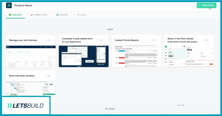Screen dimensions: 222x116
Task: Click the plus icon in Submit idea
Action: 199,5
